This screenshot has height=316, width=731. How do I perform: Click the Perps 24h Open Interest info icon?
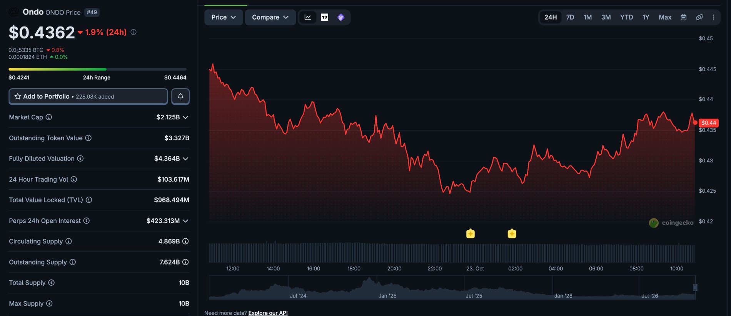click(87, 221)
